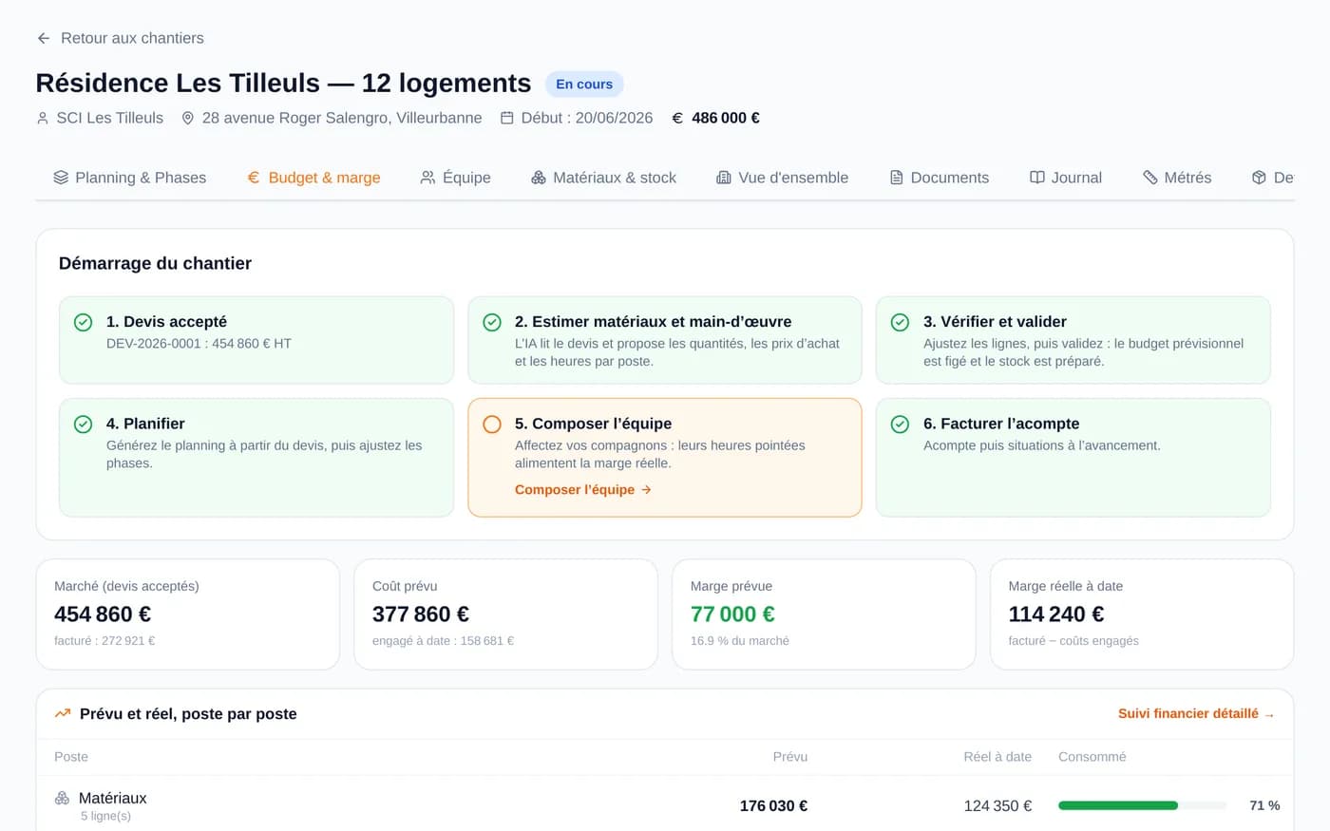
Task: Click the euro icon next to 486 000 €
Action: (677, 119)
